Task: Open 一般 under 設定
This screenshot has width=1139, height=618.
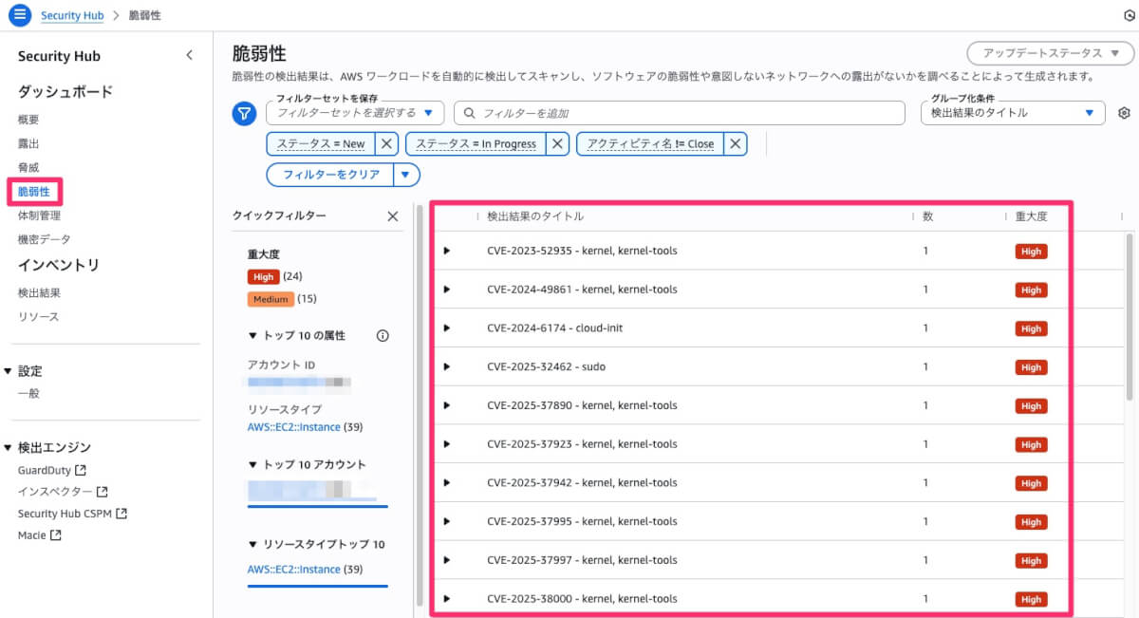Action: pos(28,393)
